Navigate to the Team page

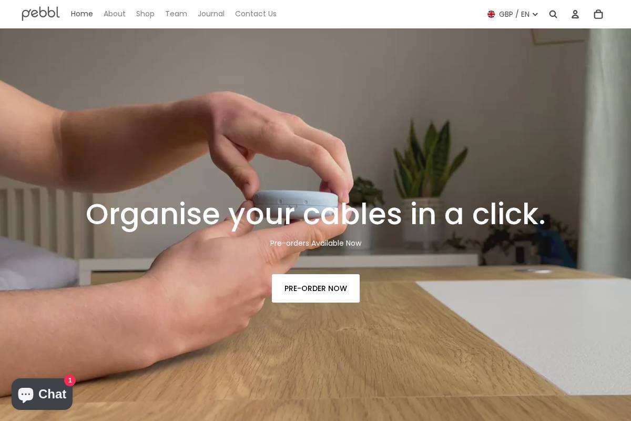(176, 14)
